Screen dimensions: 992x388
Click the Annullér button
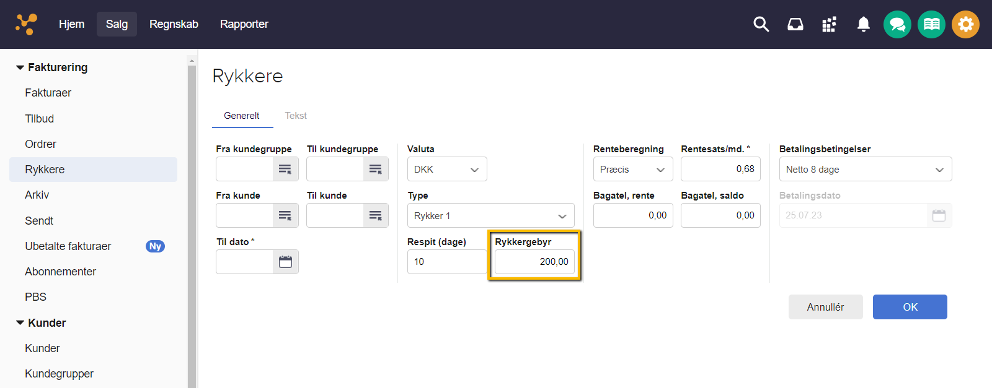(x=825, y=307)
